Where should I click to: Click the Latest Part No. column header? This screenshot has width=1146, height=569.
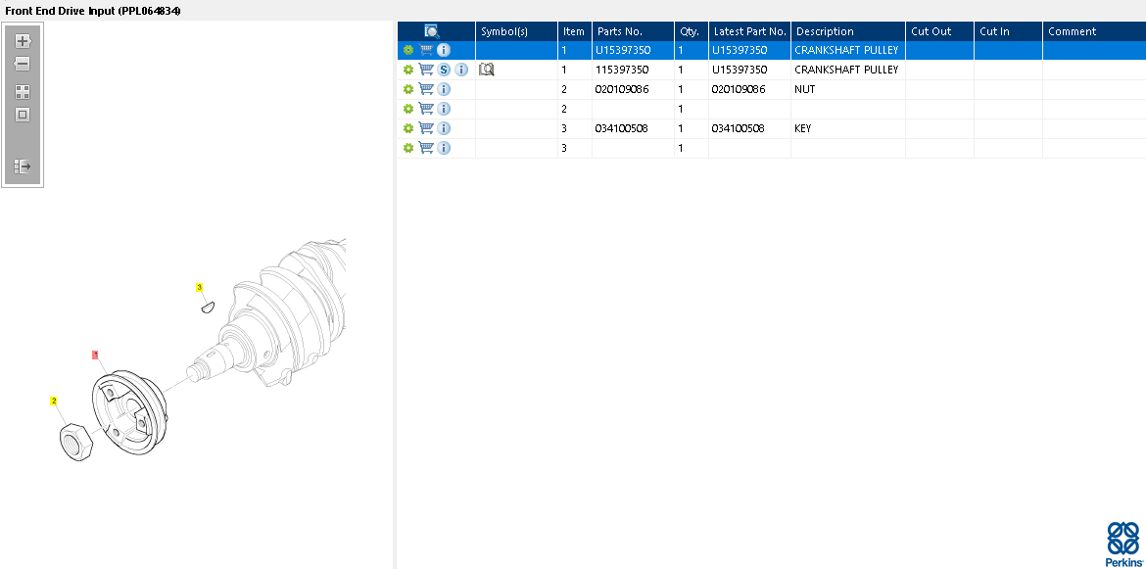click(x=750, y=31)
